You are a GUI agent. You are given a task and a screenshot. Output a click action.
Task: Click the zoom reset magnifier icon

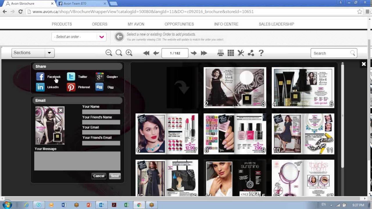pos(119,53)
